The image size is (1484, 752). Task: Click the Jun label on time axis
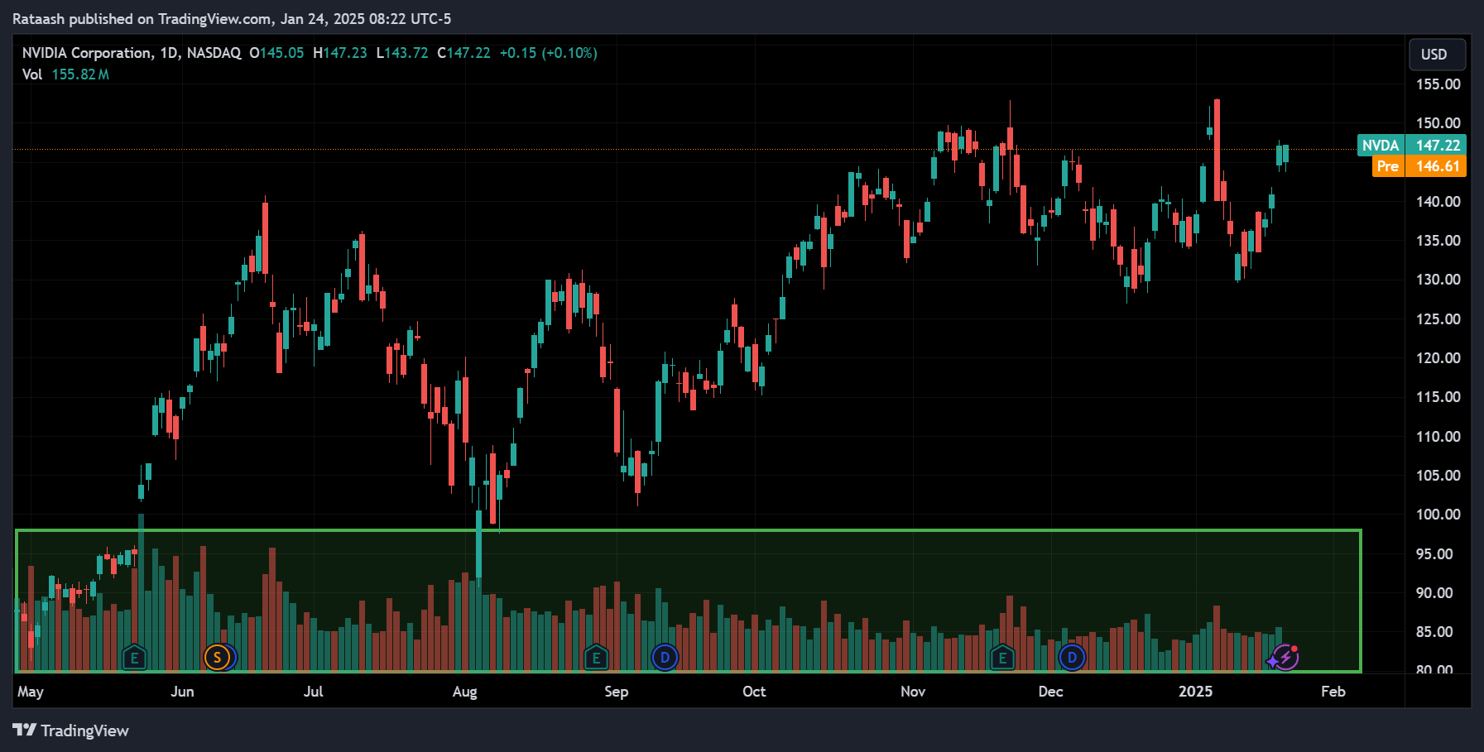pos(182,692)
